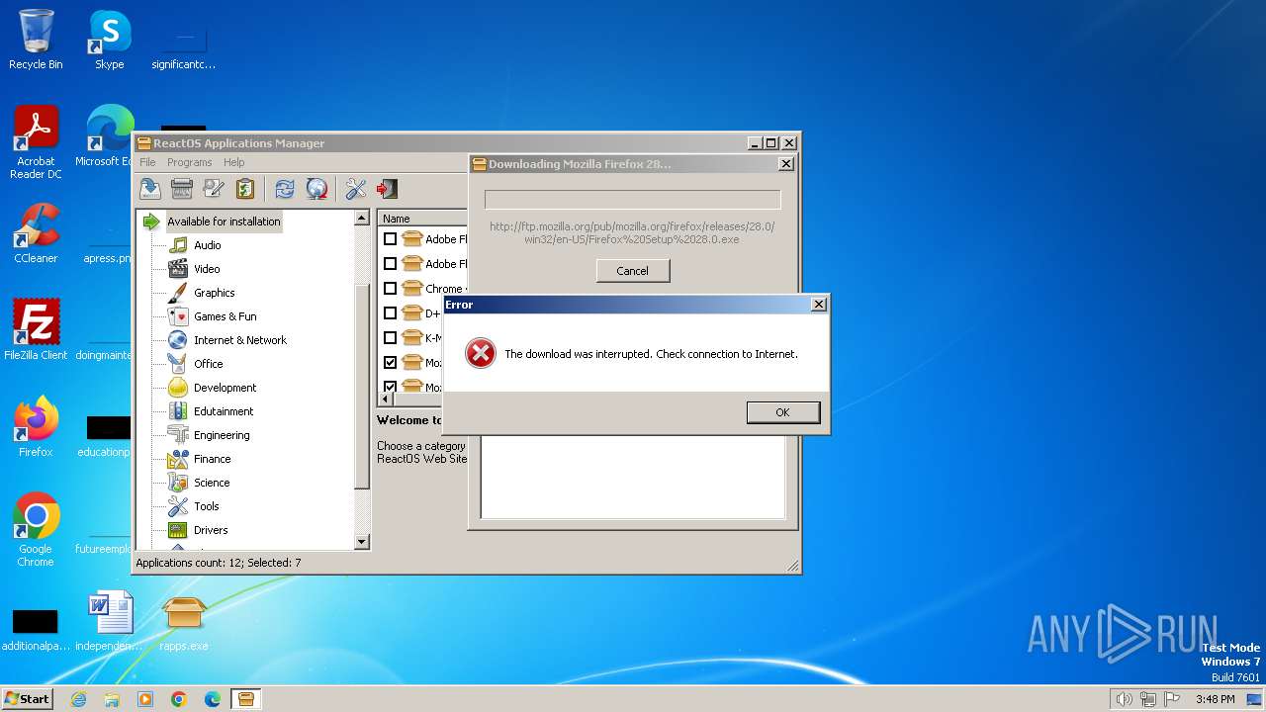Screen dimensions: 1266x712
Task: Click the category tree scrollbar thumb
Action: [x=362, y=386]
